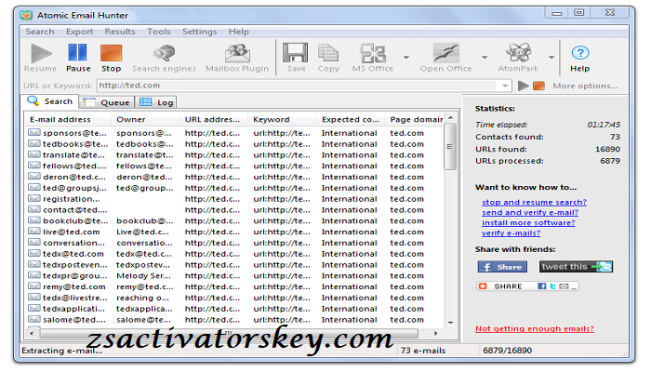
Task: Select the deron@ted.c... email row
Action: [x=235, y=177]
